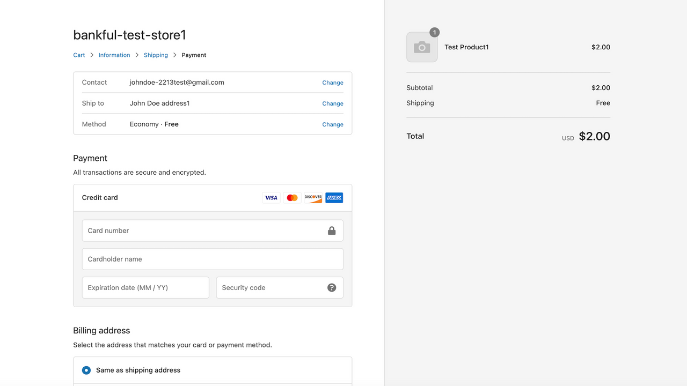687x386 pixels.
Task: Focus the Cardholder name field
Action: click(x=213, y=259)
